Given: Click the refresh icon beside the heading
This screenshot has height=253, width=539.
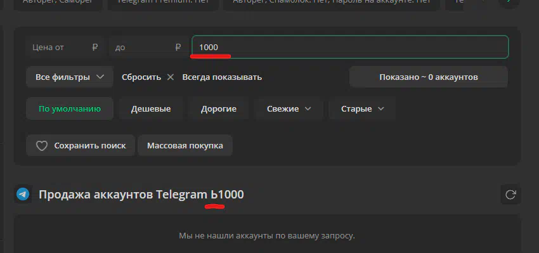Looking at the screenshot, I should pos(510,195).
